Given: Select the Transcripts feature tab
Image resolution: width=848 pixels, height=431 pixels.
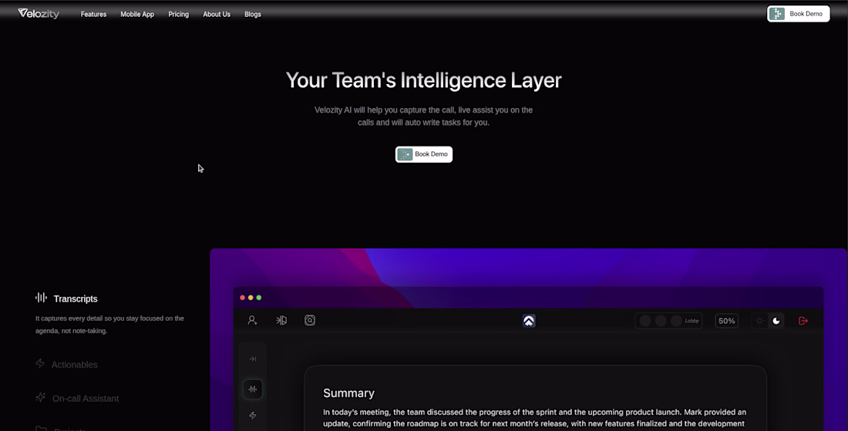Looking at the screenshot, I should [76, 298].
